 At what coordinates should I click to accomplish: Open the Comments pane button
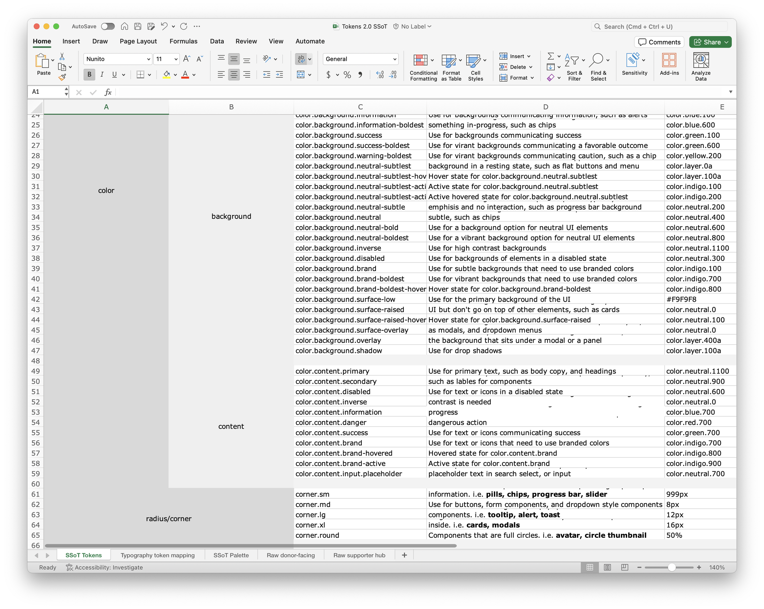tap(659, 42)
